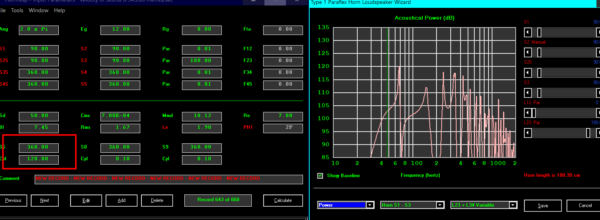The image size is (600, 220).
Task: Open the Window menu
Action: 39,10
